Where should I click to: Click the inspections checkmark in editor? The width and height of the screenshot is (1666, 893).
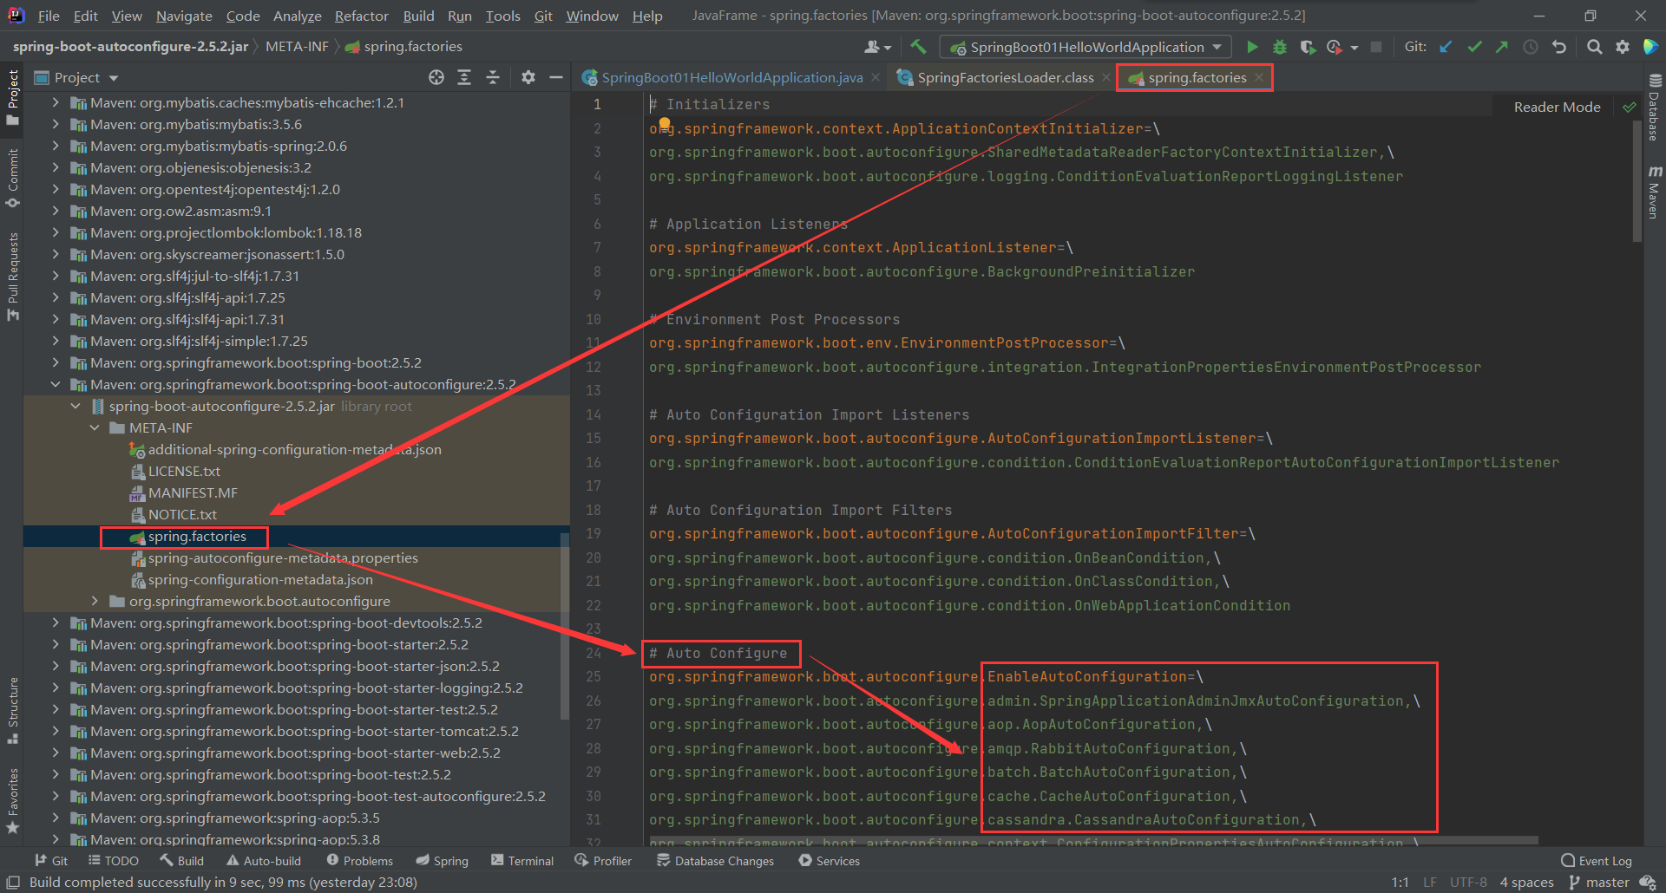tap(1630, 107)
